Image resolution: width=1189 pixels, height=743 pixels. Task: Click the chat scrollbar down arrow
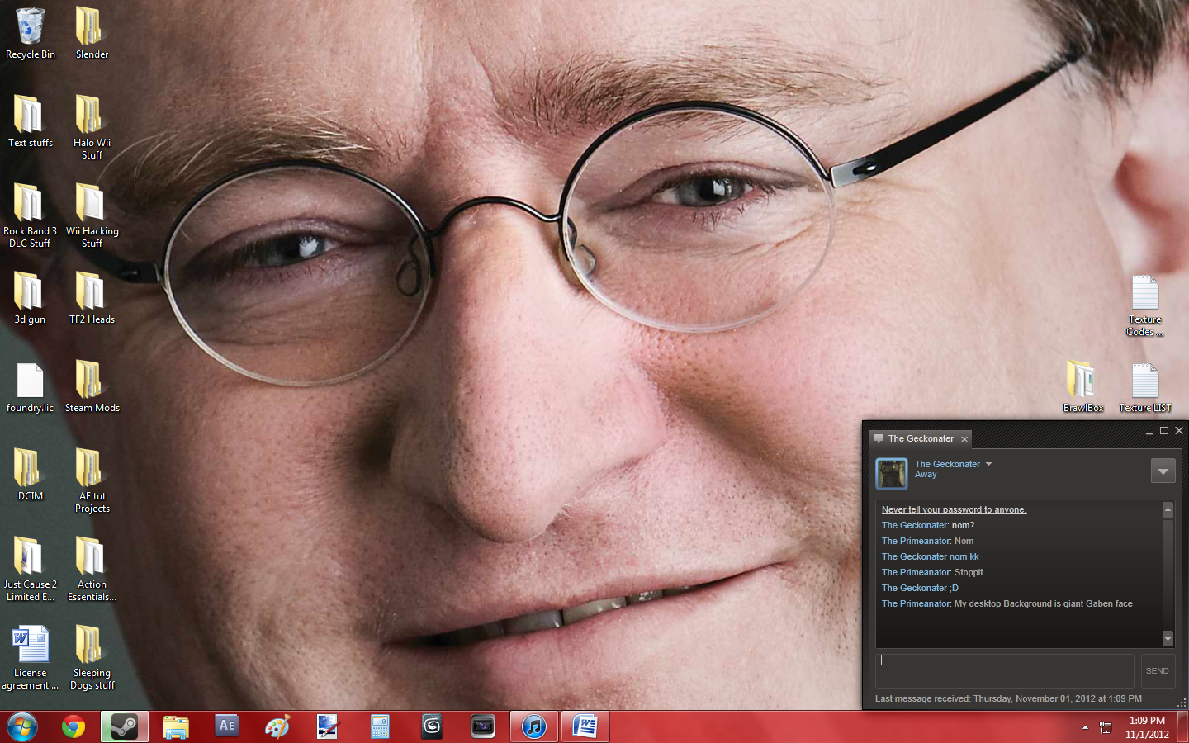point(1167,639)
